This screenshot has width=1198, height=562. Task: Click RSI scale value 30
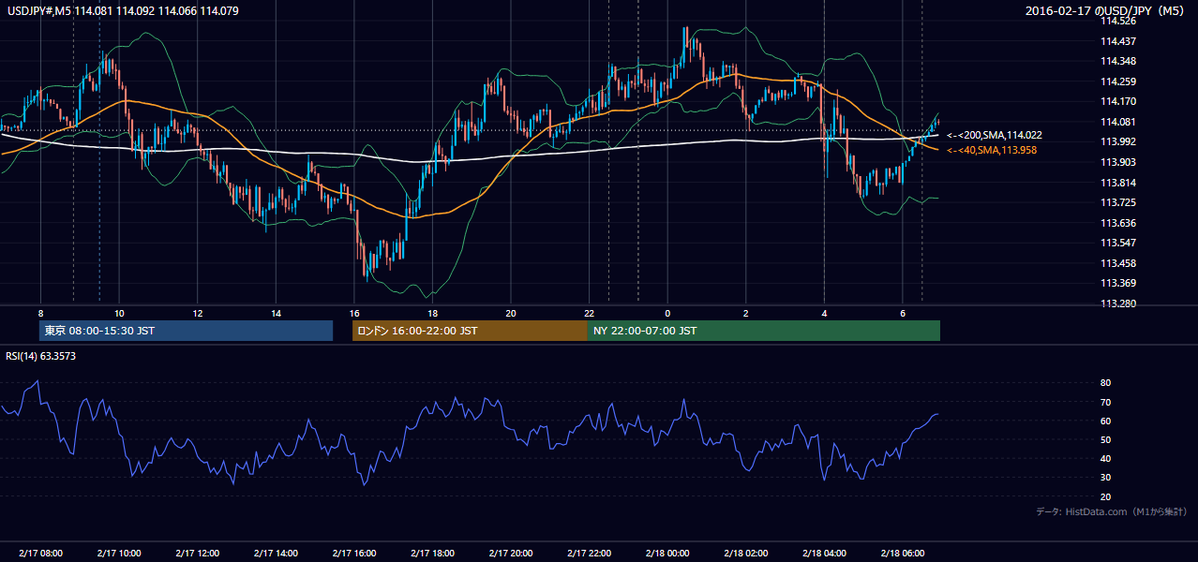1105,478
